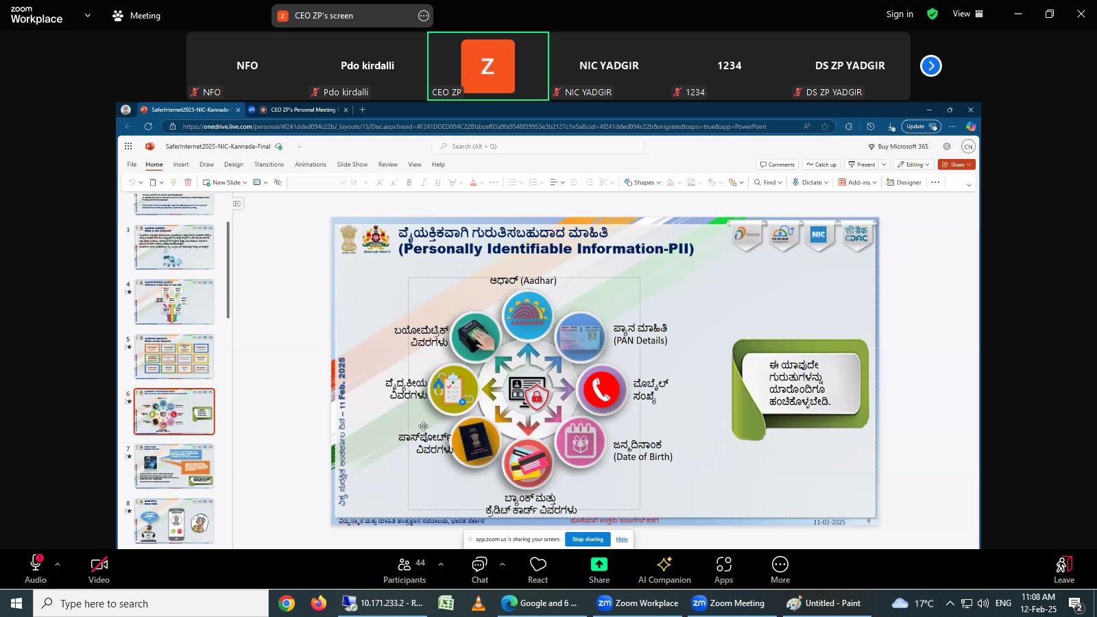Click the Dictate microphone button
The image size is (1097, 617).
810,182
